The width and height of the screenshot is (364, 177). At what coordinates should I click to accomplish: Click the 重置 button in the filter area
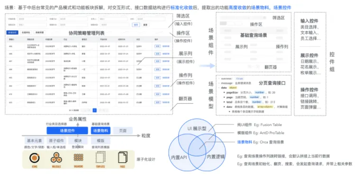point(145,25)
